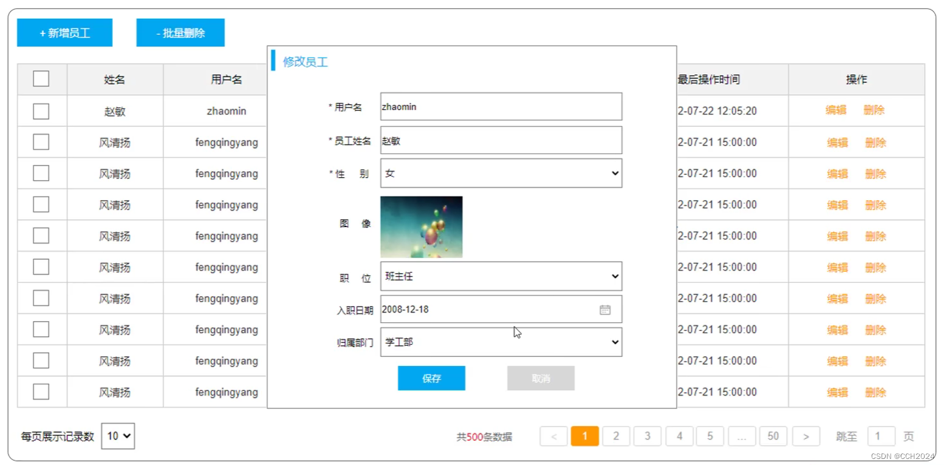
Task: Click the 批量删除 button
Action: pos(180,32)
